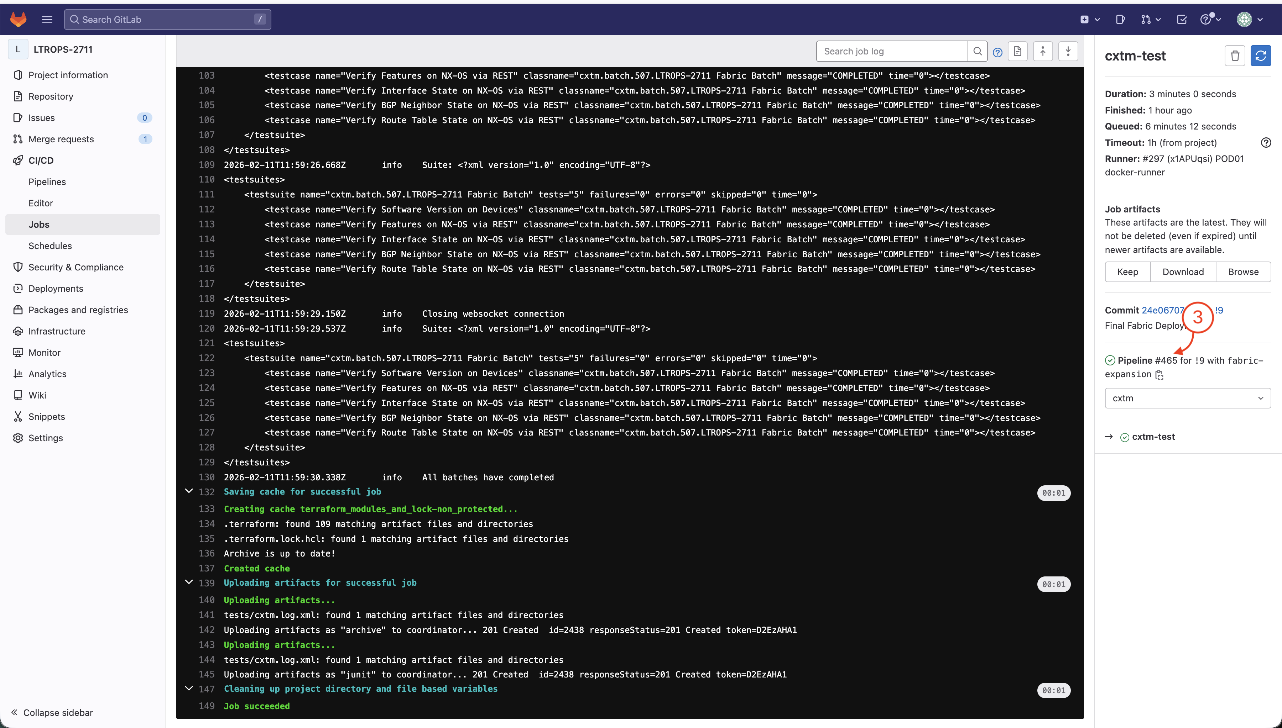
Task: Copy branch name fabric-expansion icon
Action: pos(1159,375)
